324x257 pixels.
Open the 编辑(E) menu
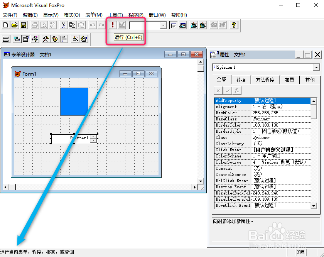coord(30,15)
